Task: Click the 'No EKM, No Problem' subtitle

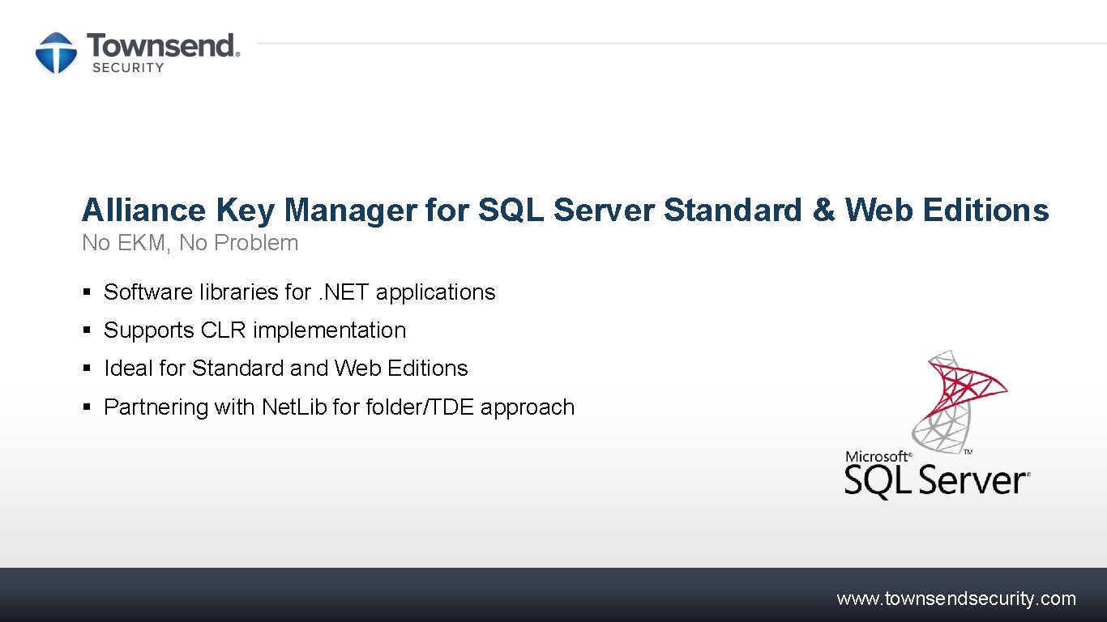Action: pyautogui.click(x=190, y=243)
